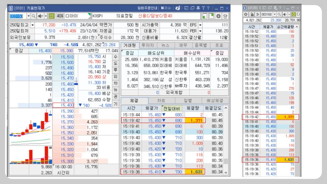The width and height of the screenshot is (327, 184).
Task: Switch to the 거래원 tab
Action: (130, 45)
